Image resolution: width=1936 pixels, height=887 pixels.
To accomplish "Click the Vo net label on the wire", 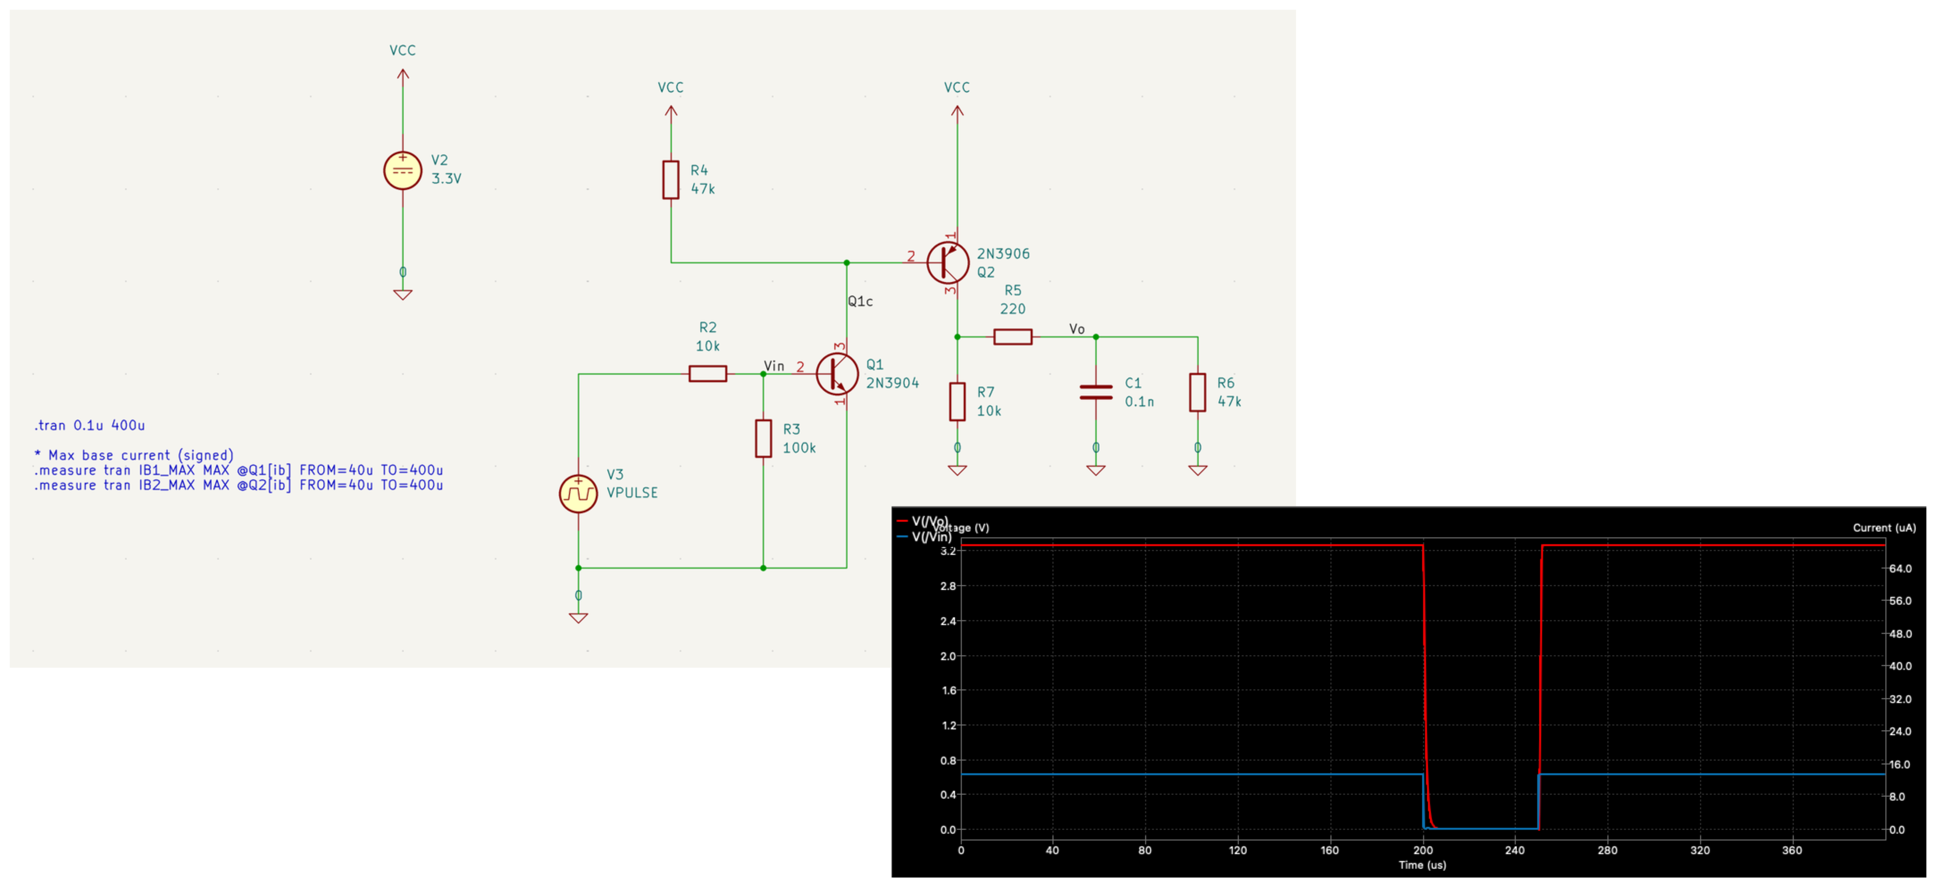I will [x=1077, y=328].
